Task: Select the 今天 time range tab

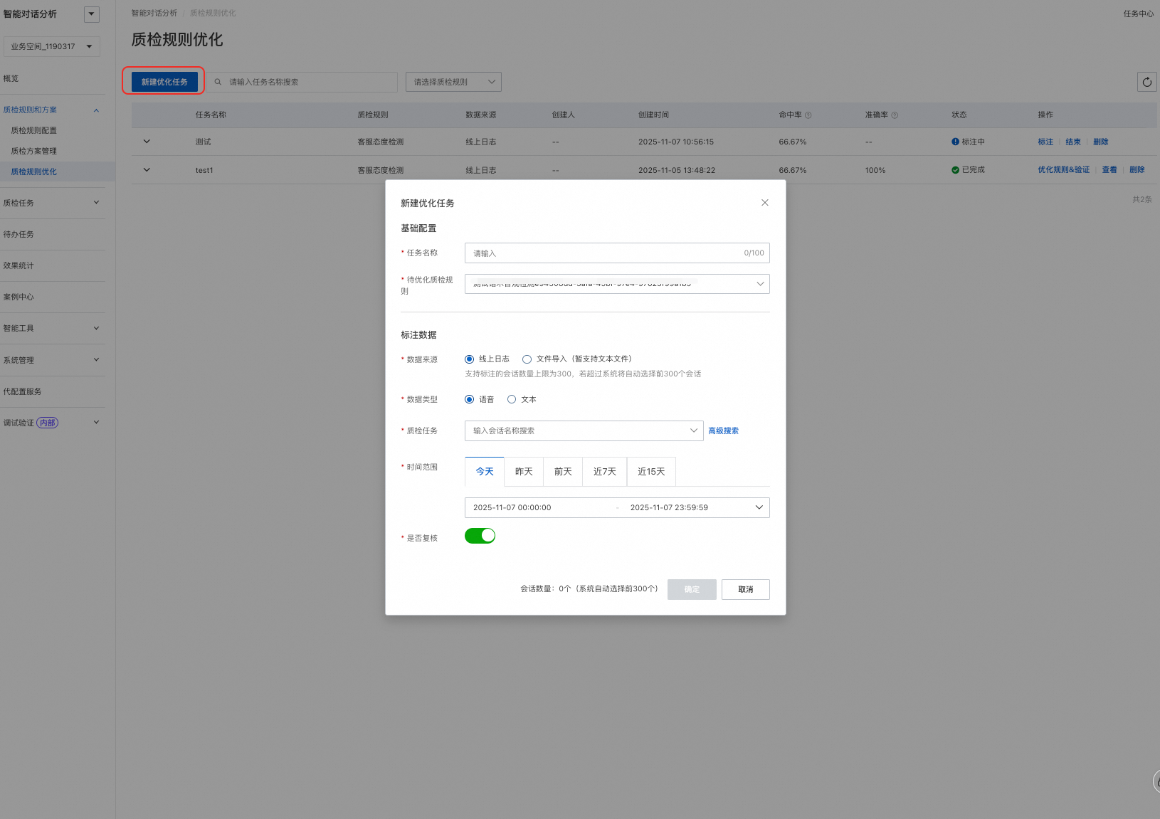Action: [485, 472]
